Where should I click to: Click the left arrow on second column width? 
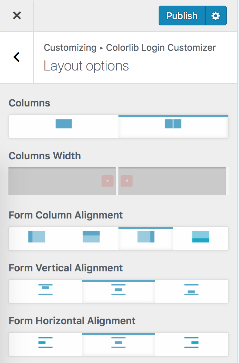[127, 181]
